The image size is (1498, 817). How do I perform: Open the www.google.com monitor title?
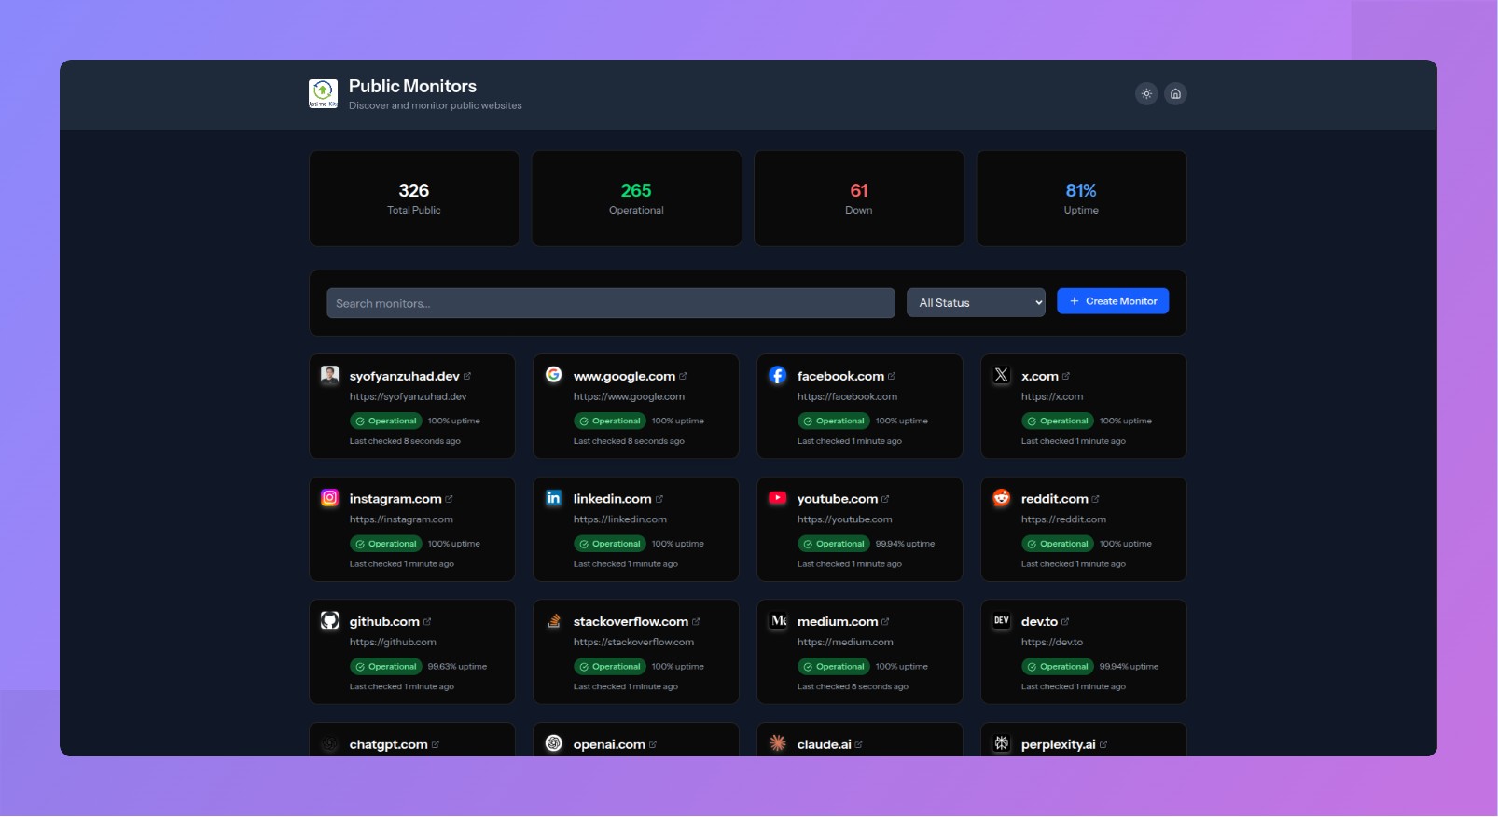(x=624, y=376)
